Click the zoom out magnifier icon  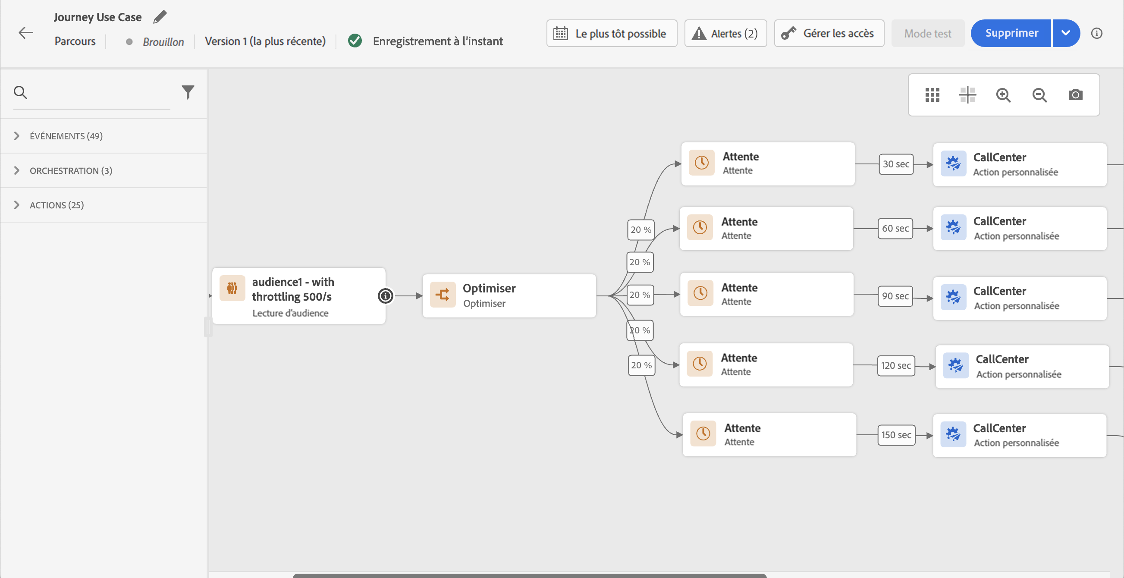[1039, 94]
